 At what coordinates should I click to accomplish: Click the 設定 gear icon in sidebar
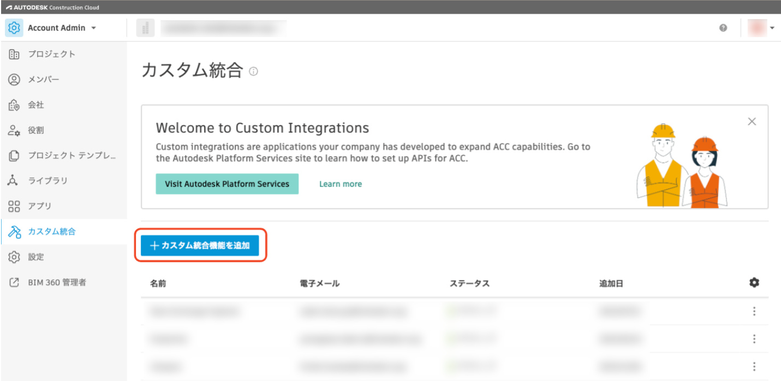[14, 257]
